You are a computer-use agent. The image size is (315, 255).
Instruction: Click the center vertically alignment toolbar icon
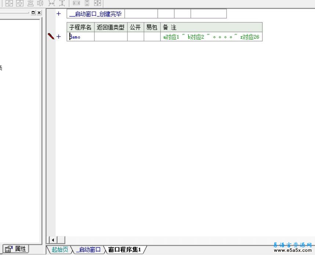coord(19,3)
